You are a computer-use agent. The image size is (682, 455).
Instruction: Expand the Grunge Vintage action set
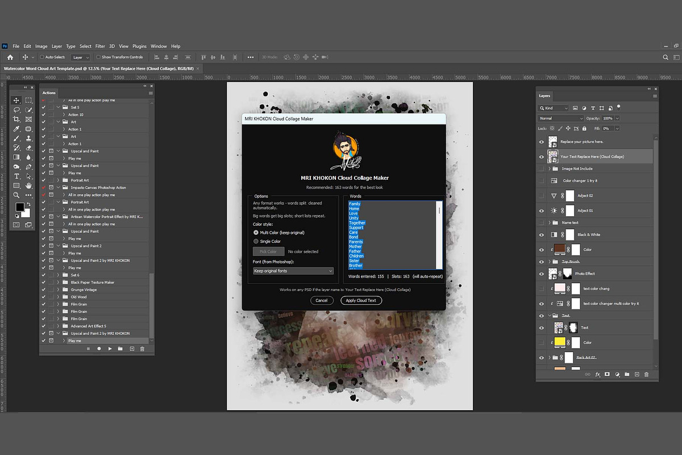coord(58,289)
